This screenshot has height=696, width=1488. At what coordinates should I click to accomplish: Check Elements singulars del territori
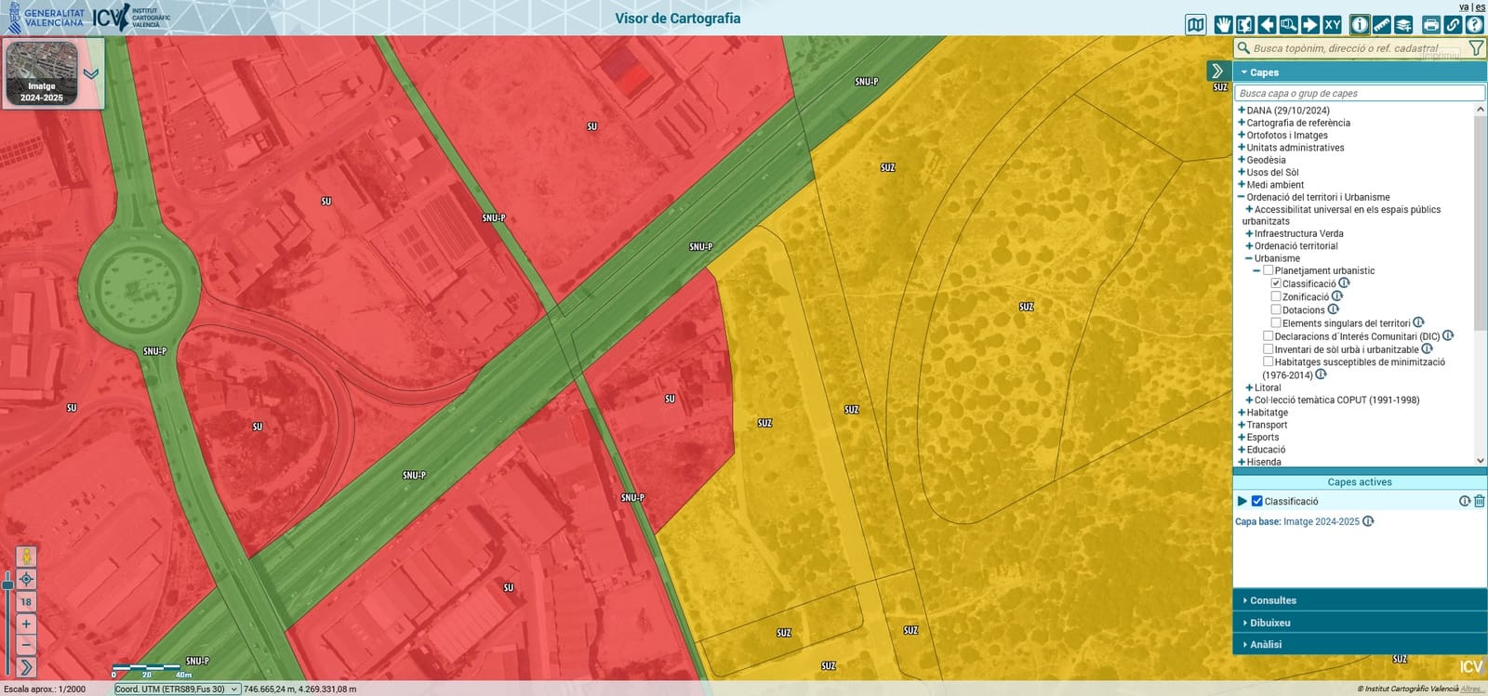coord(1276,322)
